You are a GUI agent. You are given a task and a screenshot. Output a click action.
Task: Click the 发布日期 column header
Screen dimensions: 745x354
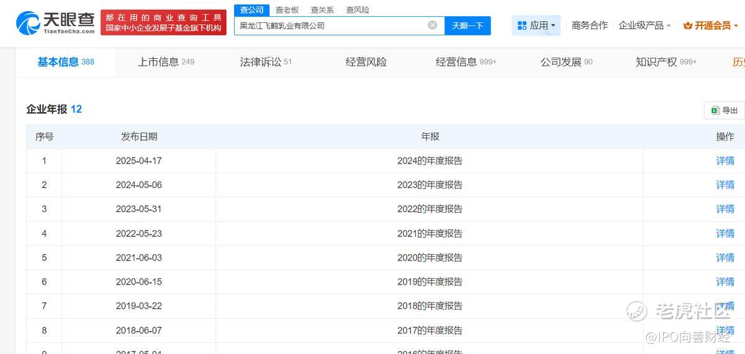coord(139,136)
